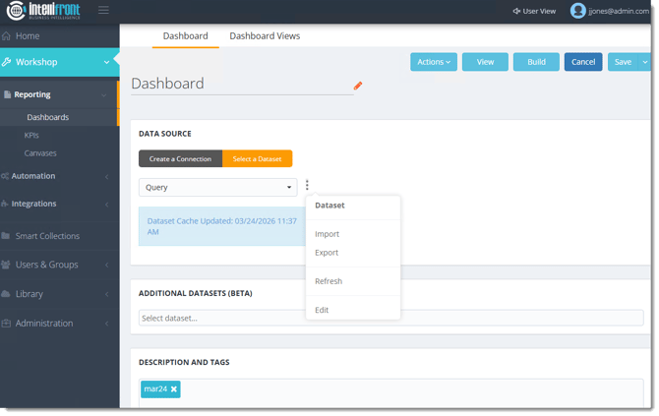Image resolution: width=659 pixels, height=416 pixels.
Task: Choose Export from the Dataset menu
Action: (x=327, y=253)
